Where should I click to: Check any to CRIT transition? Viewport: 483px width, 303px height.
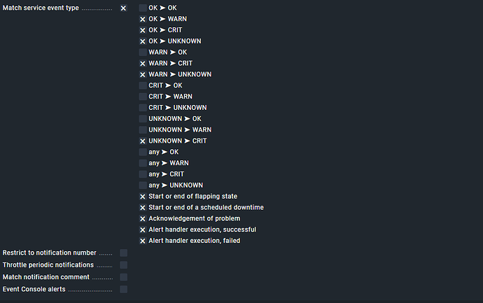[143, 174]
